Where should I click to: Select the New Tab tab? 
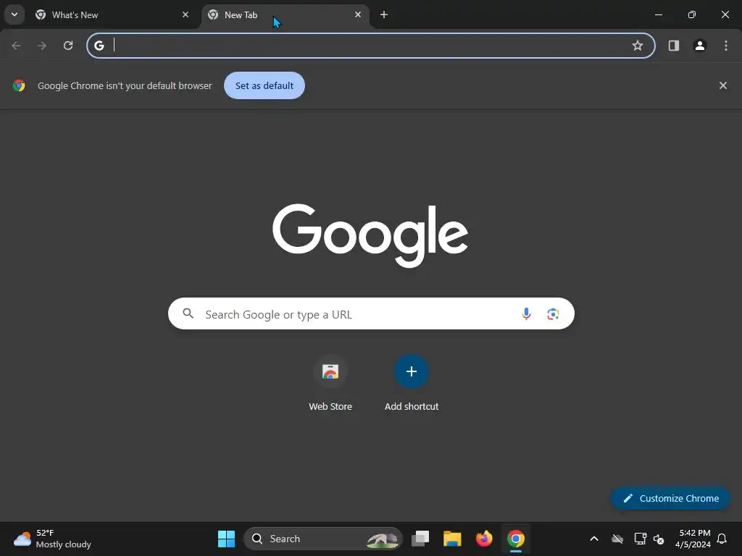pyautogui.click(x=285, y=15)
